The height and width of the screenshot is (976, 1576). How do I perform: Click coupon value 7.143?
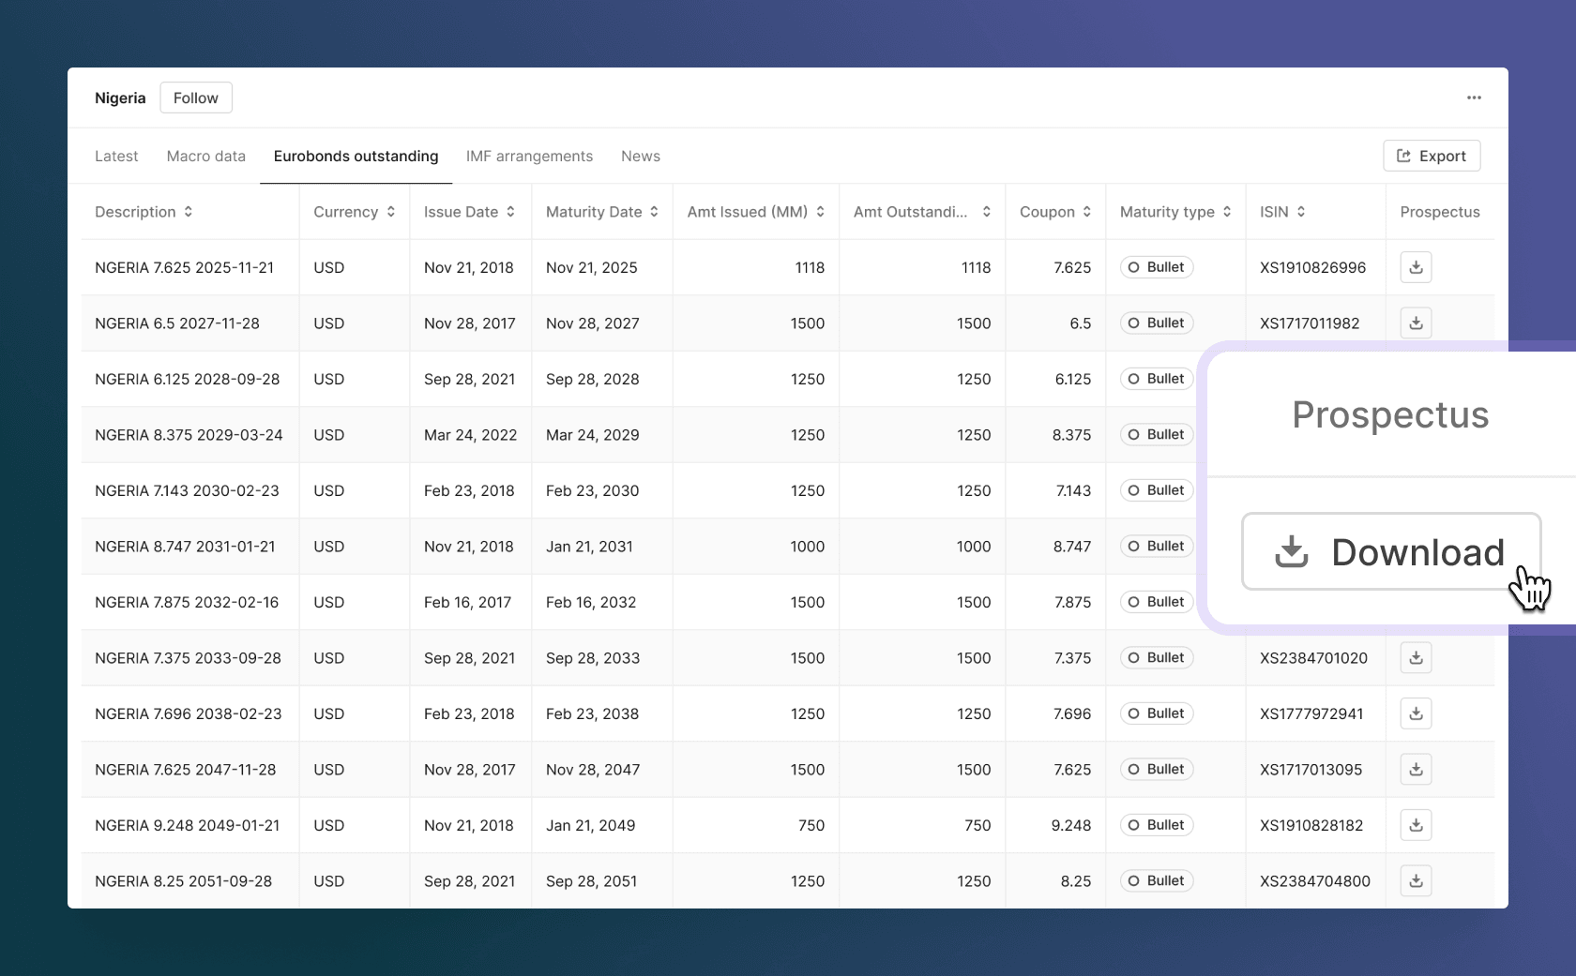pyautogui.click(x=1073, y=490)
